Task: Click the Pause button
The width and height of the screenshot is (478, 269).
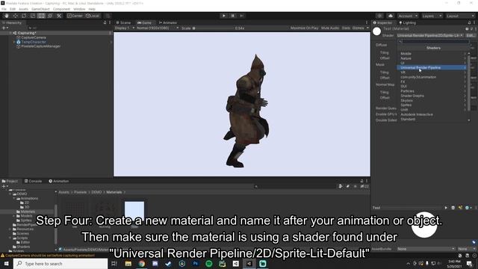Action: (x=232, y=16)
